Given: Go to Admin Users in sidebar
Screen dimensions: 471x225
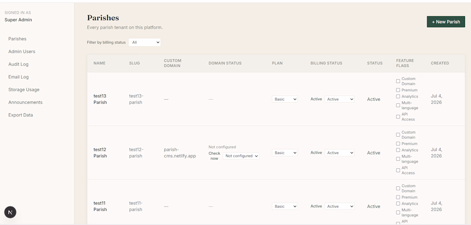Looking at the screenshot, I should pos(22,51).
